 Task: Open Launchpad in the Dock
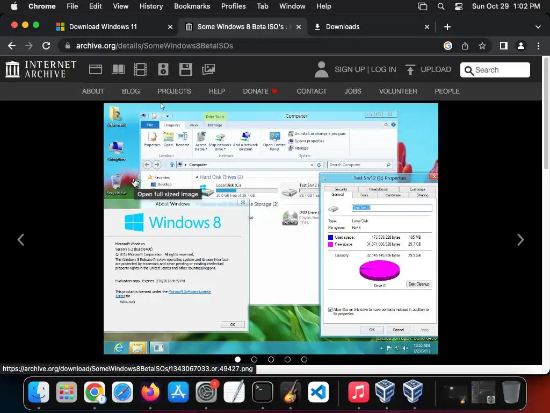click(66, 391)
